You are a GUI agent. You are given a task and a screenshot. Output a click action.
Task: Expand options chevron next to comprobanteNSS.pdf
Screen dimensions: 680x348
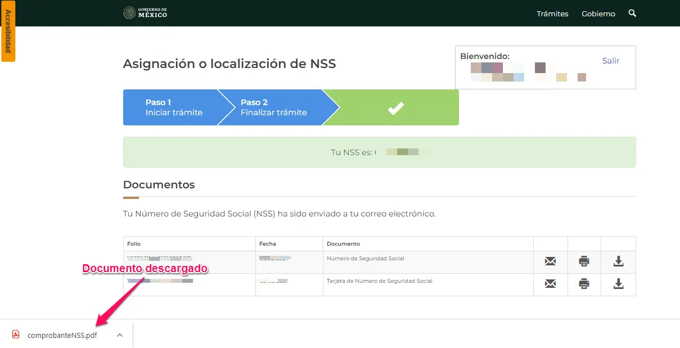119,335
